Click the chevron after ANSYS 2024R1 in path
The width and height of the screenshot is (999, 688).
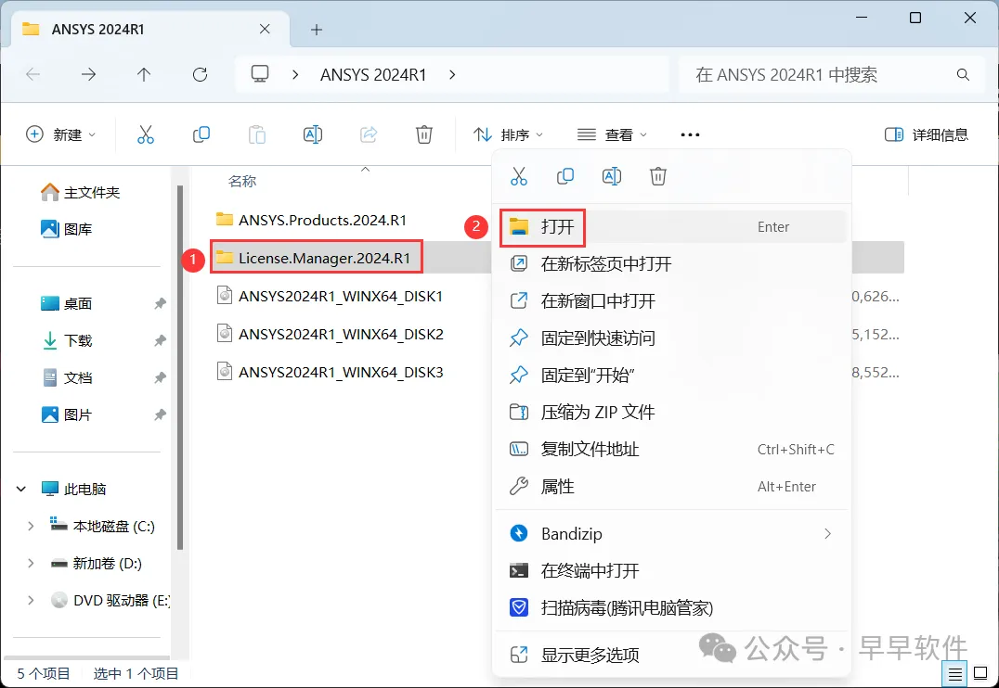pyautogui.click(x=452, y=74)
